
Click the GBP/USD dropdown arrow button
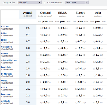40,2
